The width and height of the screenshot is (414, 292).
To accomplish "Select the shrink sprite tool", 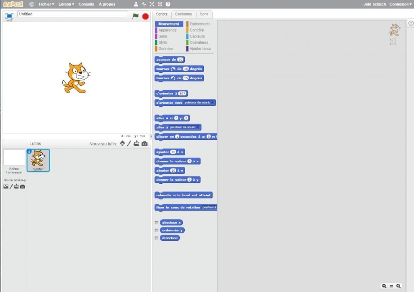I will [x=159, y=4].
